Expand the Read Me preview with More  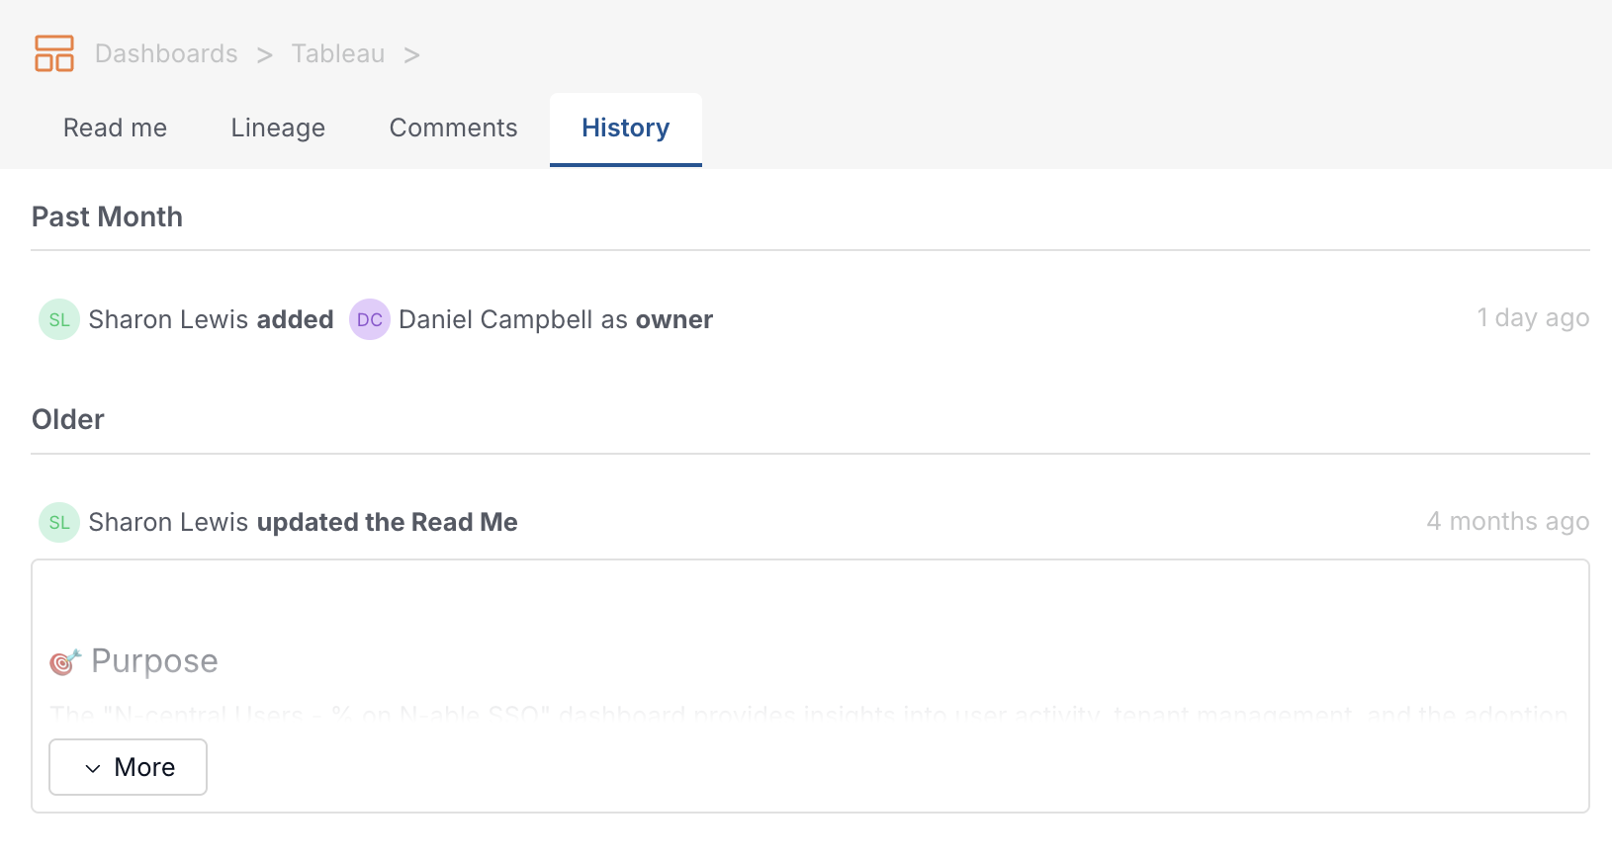(x=128, y=767)
